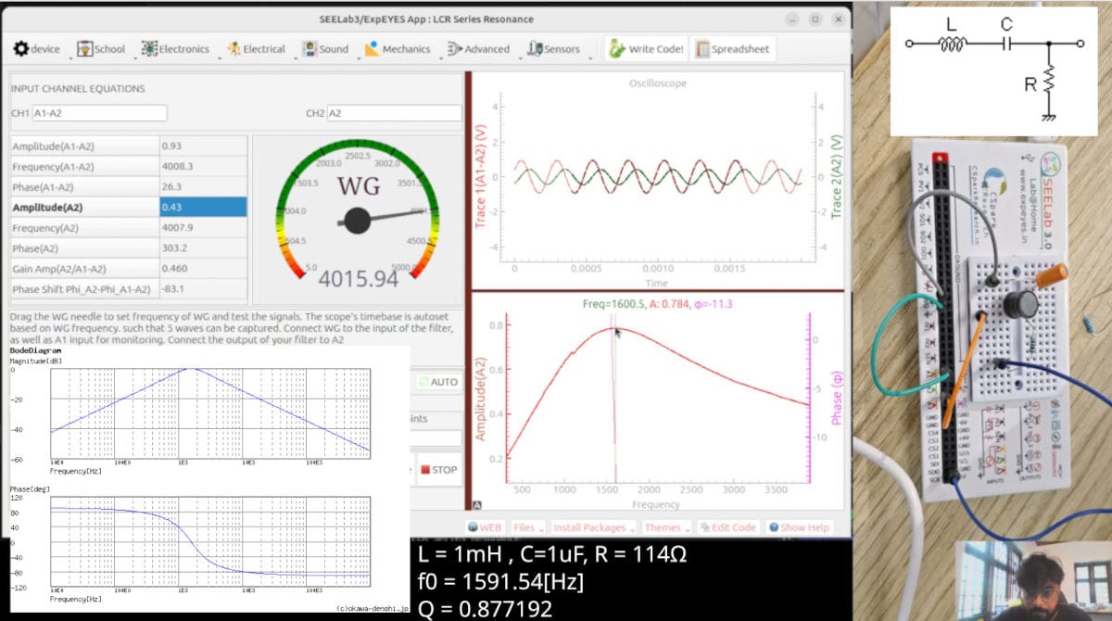The image size is (1112, 621).
Task: Click the Write Code! snake icon button
Action: [646, 49]
